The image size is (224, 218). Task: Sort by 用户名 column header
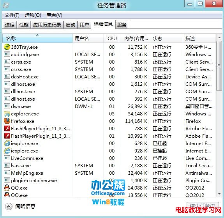88,38
